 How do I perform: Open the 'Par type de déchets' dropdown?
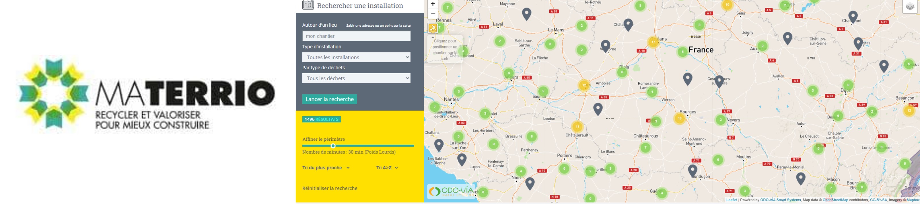(356, 78)
